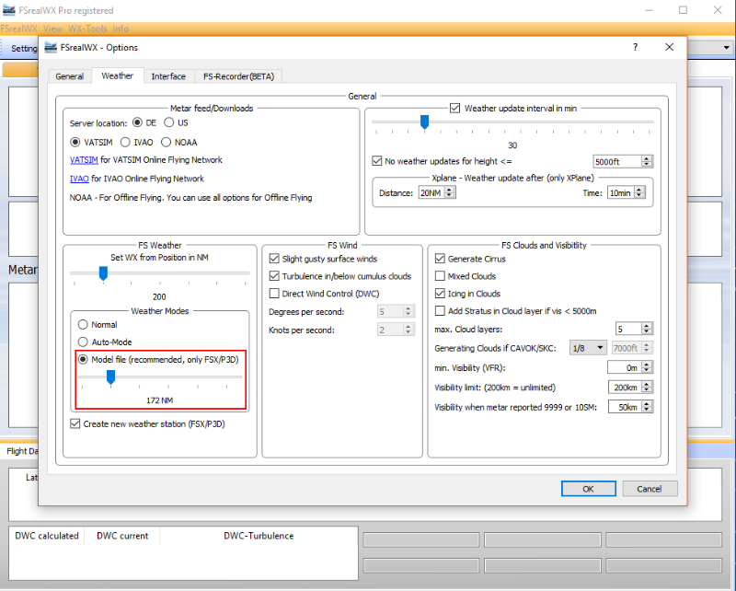Select US server location
Screen dimensions: 736x591
169,122
